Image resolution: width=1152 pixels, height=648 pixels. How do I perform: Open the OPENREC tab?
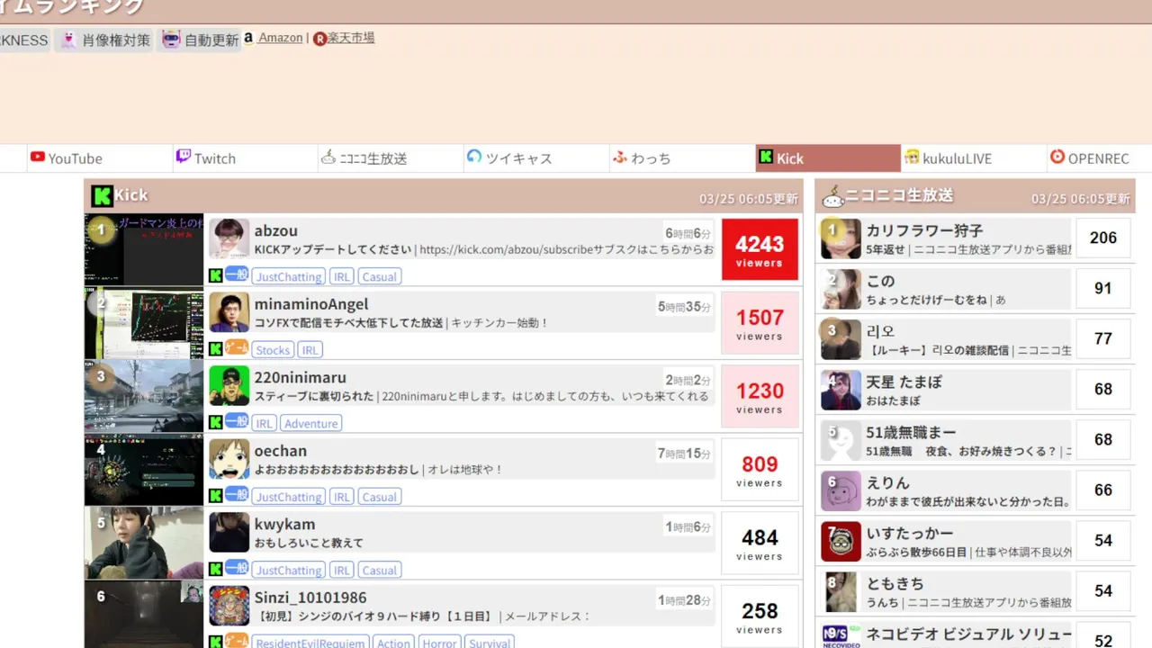(1100, 158)
